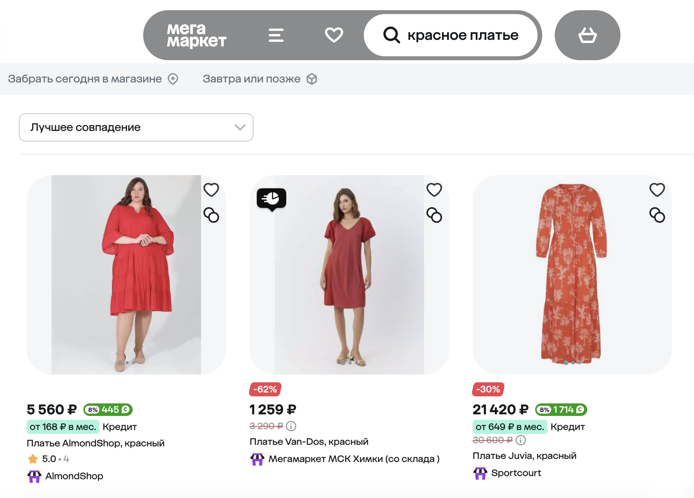
Task: Favorite the Van-Dos red dress
Action: pyautogui.click(x=434, y=190)
